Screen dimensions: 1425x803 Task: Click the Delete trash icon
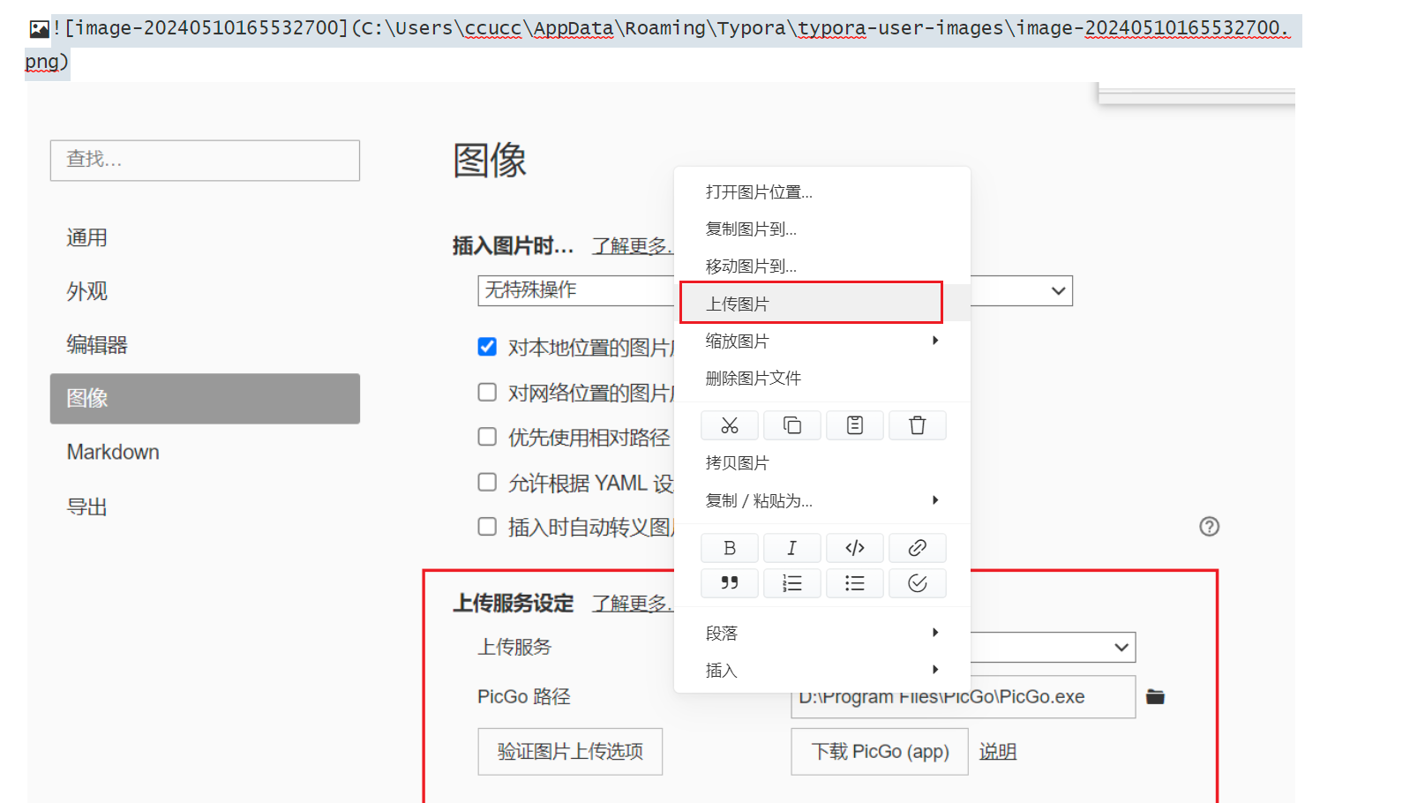(x=918, y=425)
